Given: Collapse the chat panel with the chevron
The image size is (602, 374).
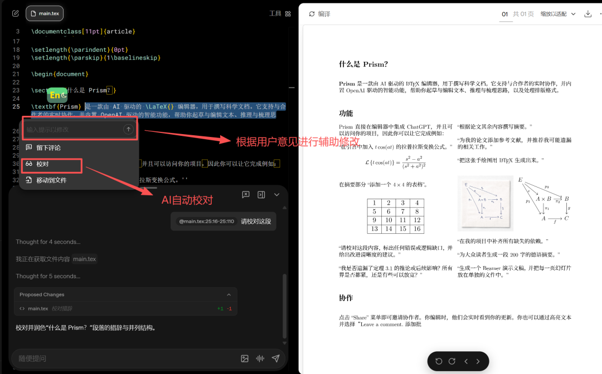Looking at the screenshot, I should coord(276,195).
